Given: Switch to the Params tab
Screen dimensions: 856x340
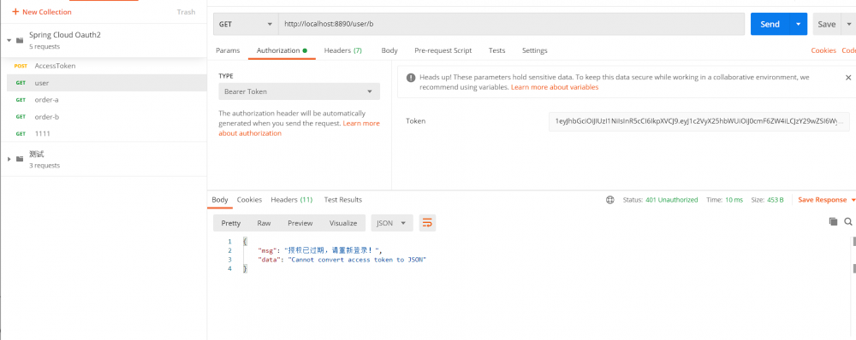Looking at the screenshot, I should tap(228, 50).
